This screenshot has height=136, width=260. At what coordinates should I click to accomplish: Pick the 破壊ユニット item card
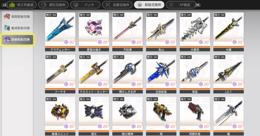(60, 116)
